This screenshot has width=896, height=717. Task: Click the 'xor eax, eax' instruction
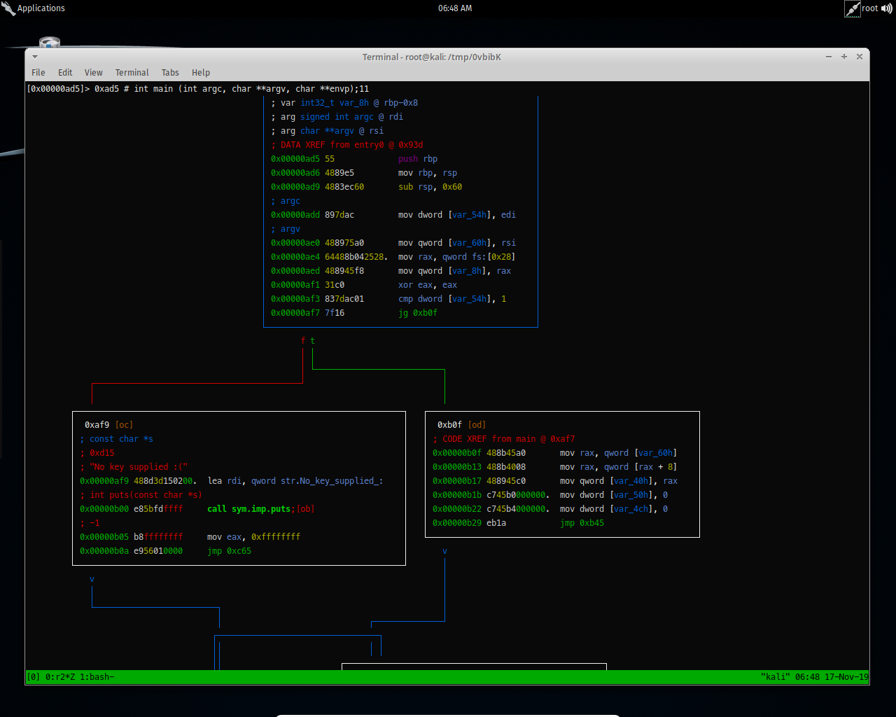tap(428, 285)
